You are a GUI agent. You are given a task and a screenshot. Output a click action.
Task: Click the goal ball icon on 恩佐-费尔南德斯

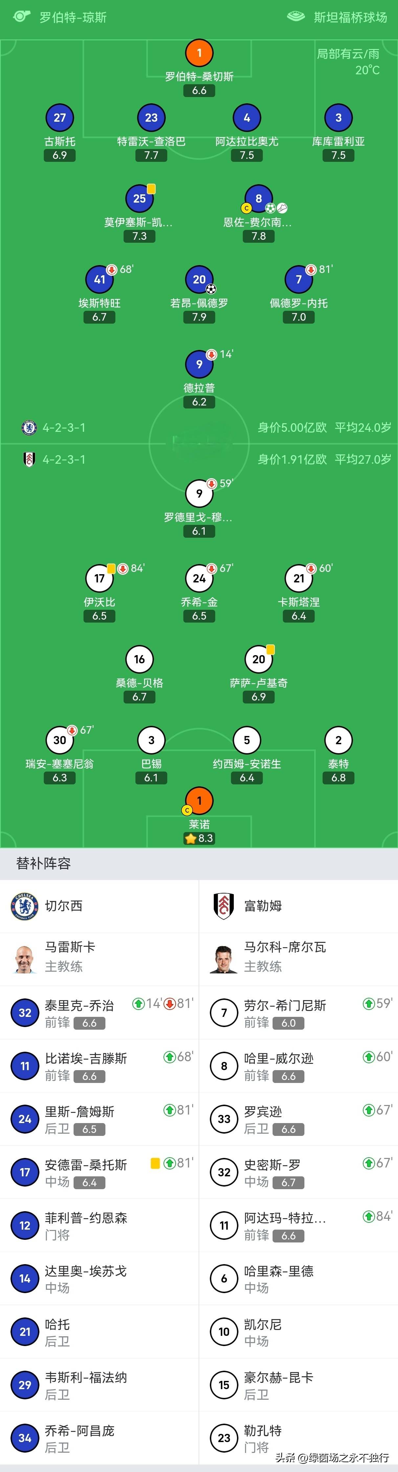coord(270,208)
